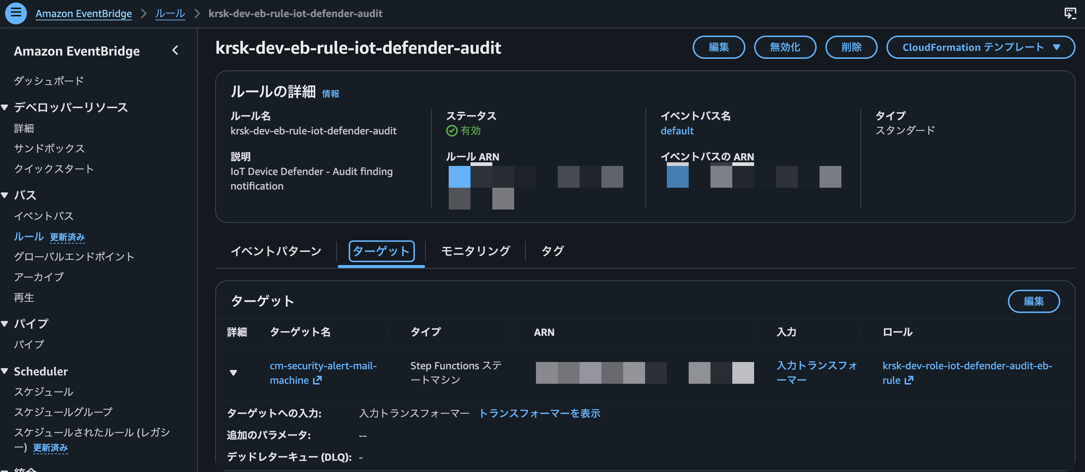The width and height of the screenshot is (1085, 472).
Task: Collapse the Amazon EventBridge sidebar chevron
Action: click(x=176, y=50)
